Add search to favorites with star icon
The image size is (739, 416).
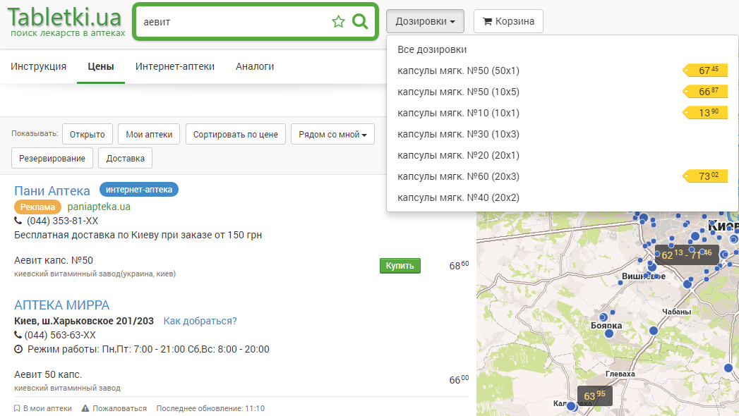click(x=338, y=22)
